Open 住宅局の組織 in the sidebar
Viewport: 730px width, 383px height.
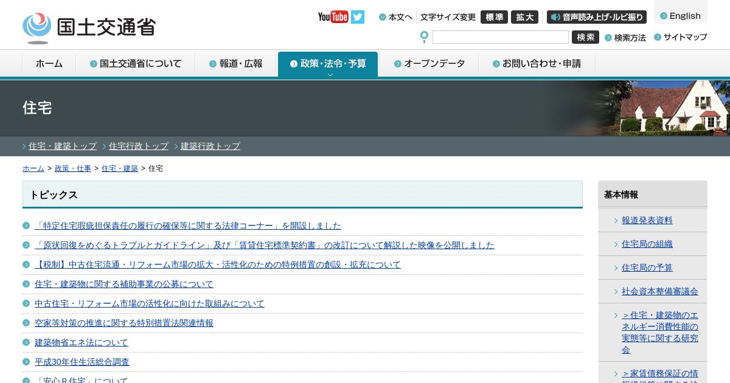[x=647, y=244]
